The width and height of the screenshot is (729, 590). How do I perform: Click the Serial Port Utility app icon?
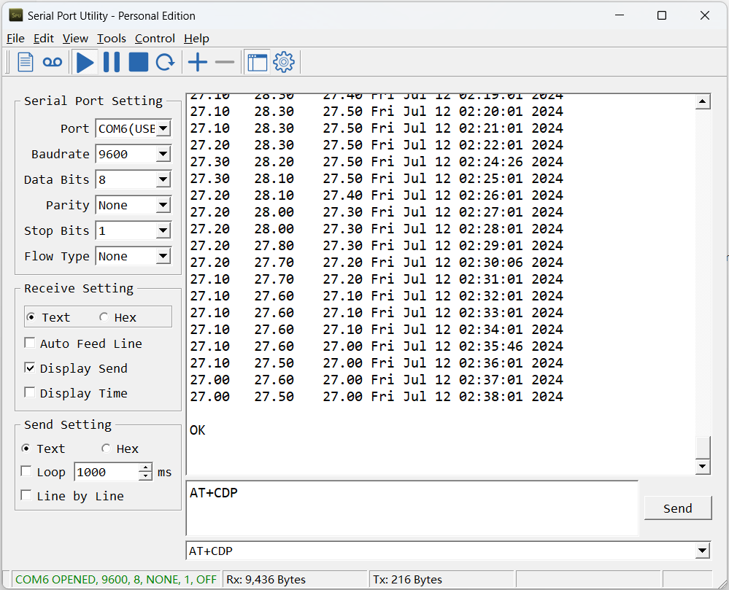click(x=16, y=15)
